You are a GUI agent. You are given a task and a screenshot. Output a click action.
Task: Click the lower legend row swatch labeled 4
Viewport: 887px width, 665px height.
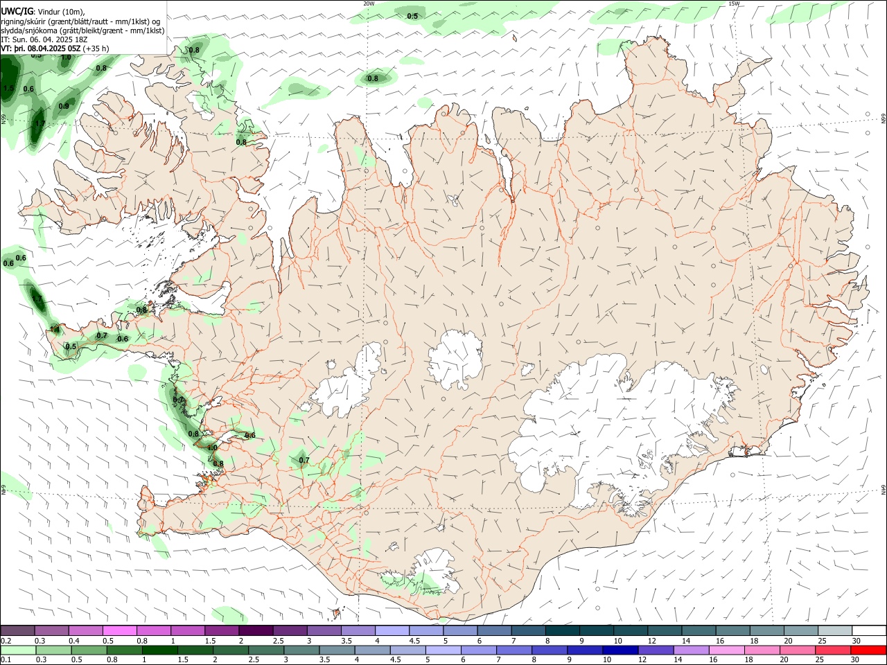pos(372,650)
